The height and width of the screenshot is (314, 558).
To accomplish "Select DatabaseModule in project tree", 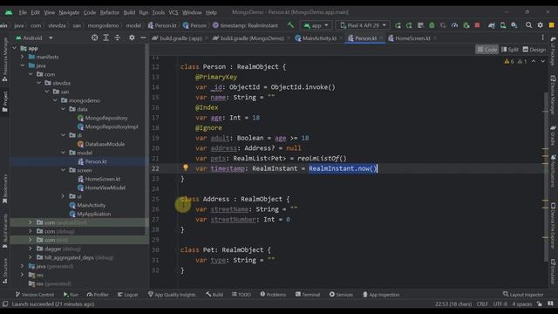I will (x=101, y=144).
